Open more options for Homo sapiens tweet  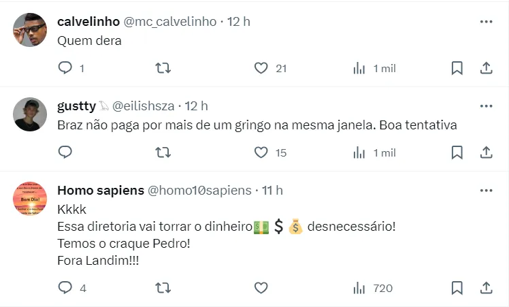(x=486, y=191)
